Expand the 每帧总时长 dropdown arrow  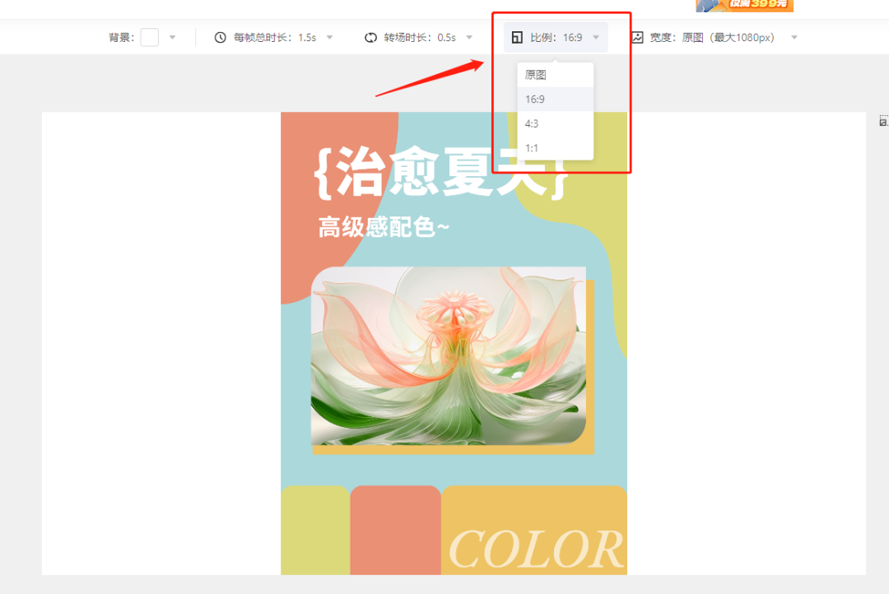(x=330, y=38)
